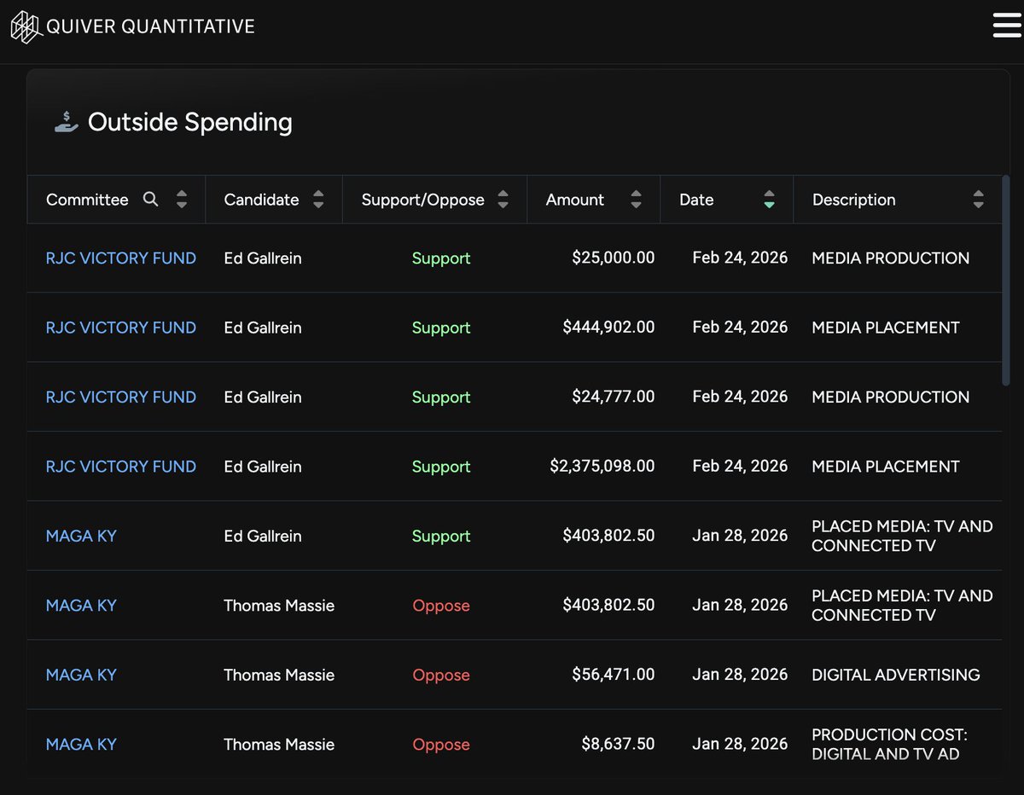Sort by Support/Oppose column arrows
1024x795 pixels.
[503, 200]
